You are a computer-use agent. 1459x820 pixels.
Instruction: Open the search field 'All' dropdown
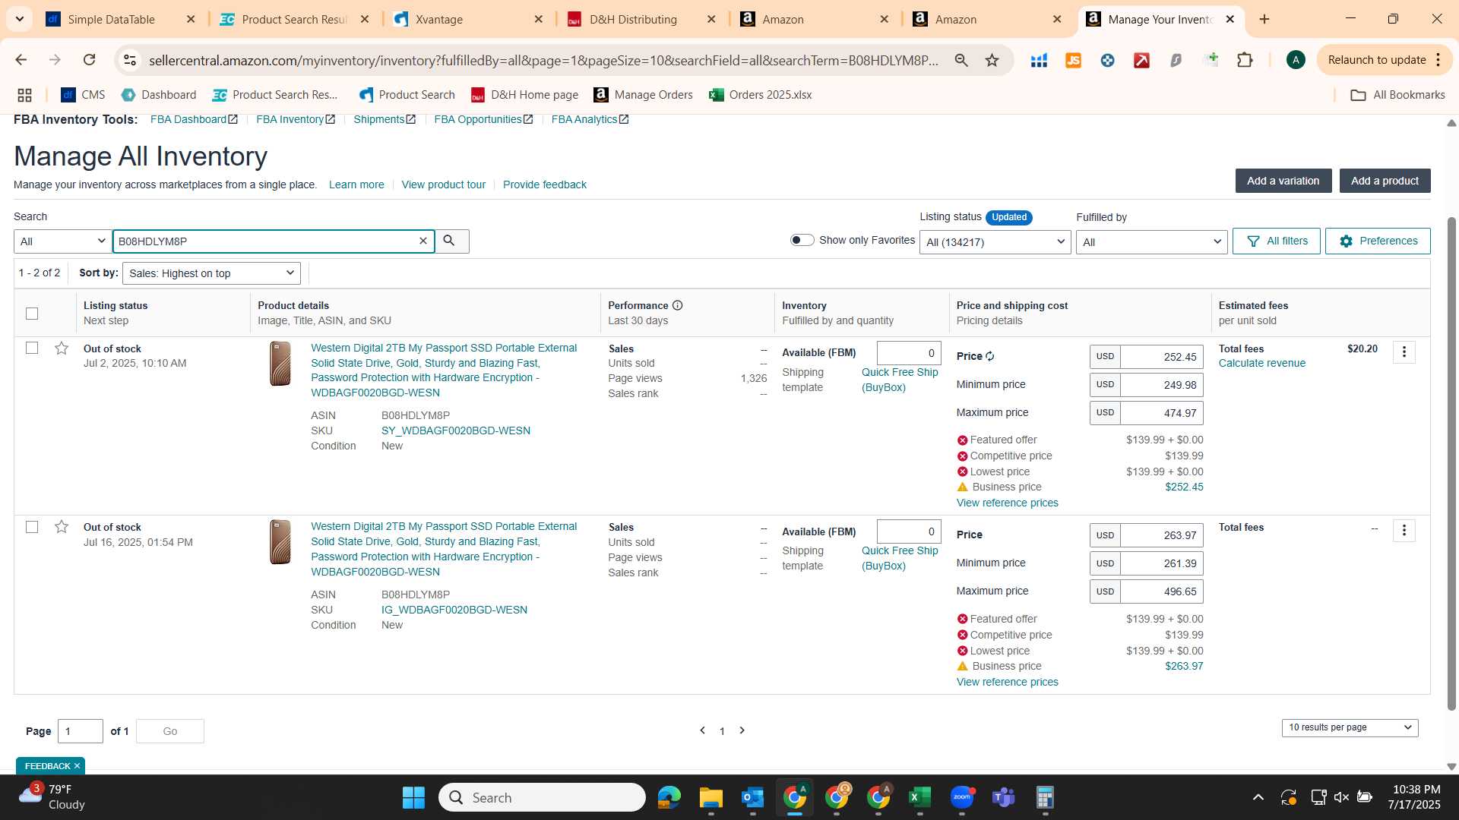pyautogui.click(x=62, y=241)
